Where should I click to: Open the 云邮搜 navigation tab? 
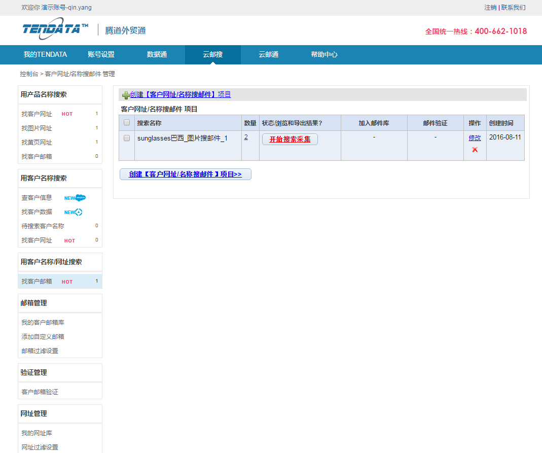click(212, 55)
